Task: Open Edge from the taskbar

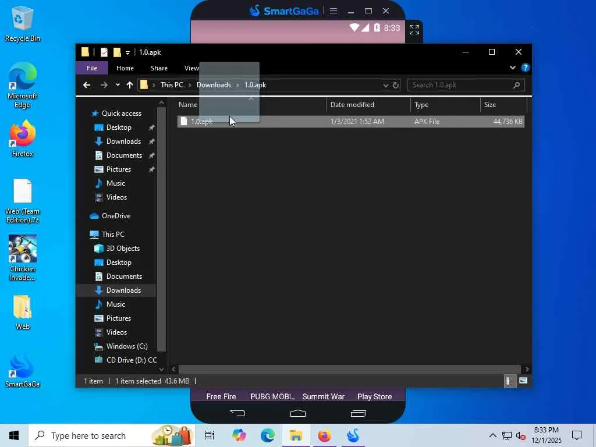Action: point(268,435)
